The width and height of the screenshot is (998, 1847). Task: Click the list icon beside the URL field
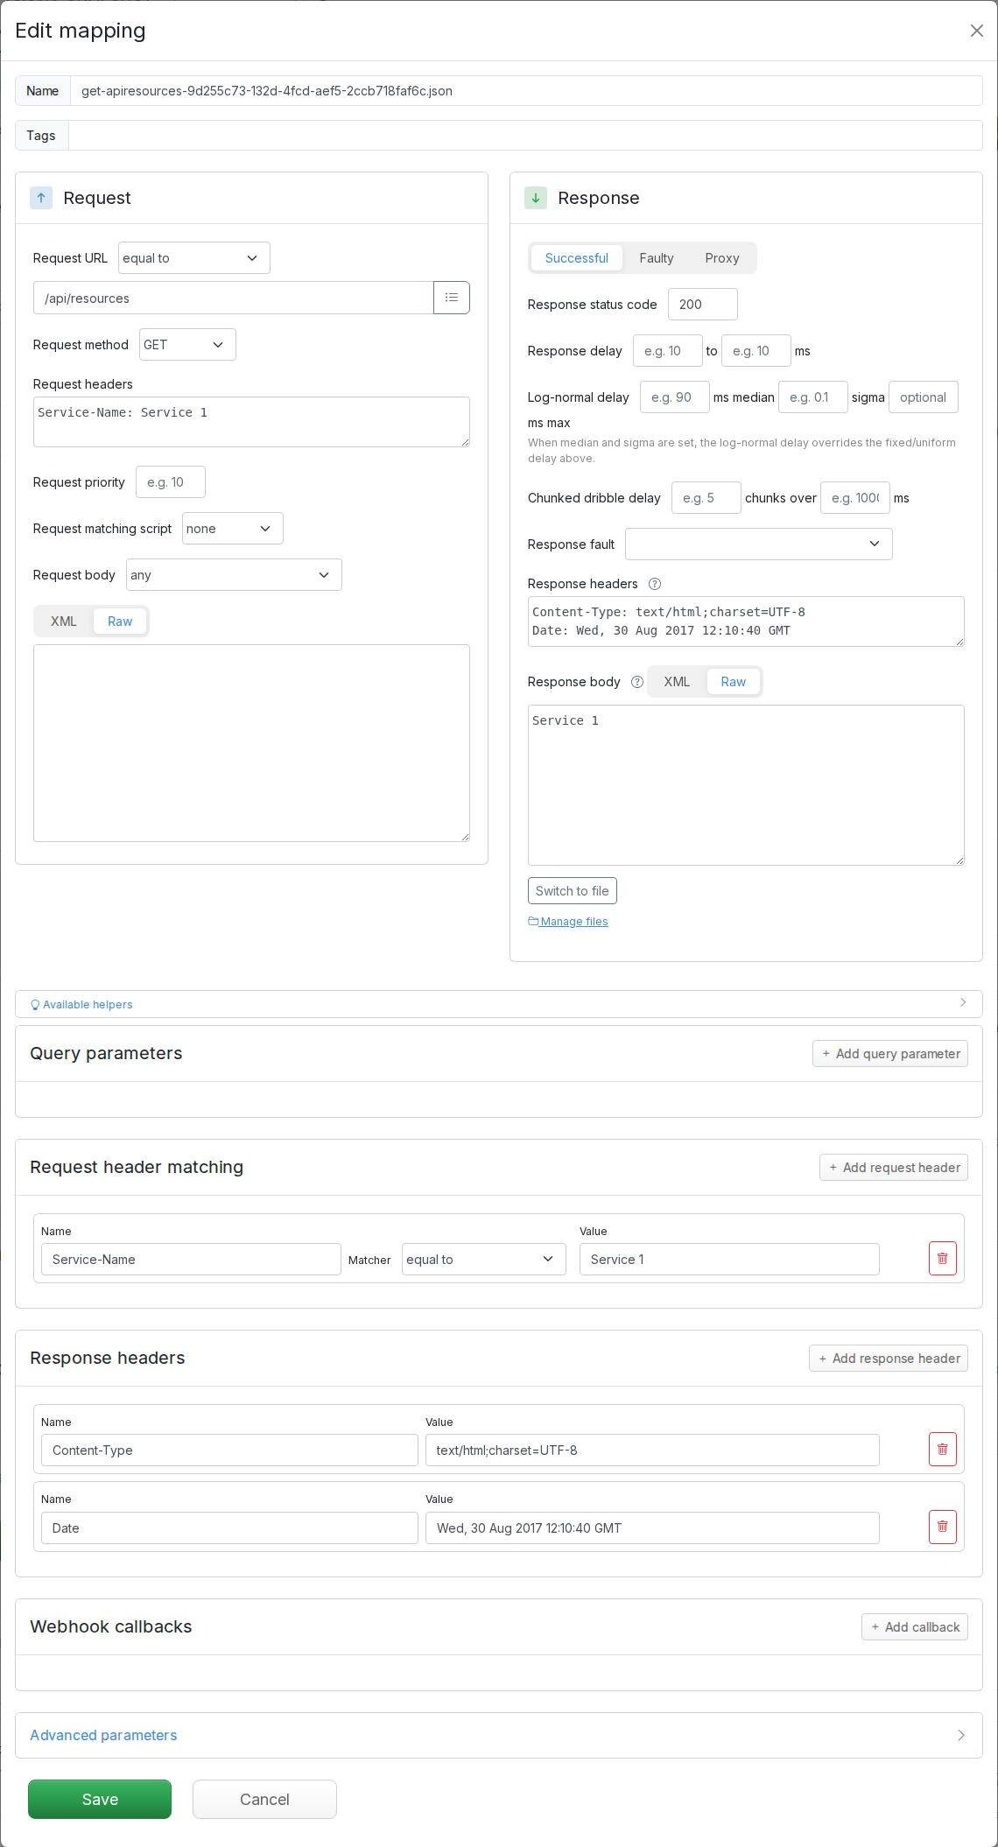pos(452,298)
